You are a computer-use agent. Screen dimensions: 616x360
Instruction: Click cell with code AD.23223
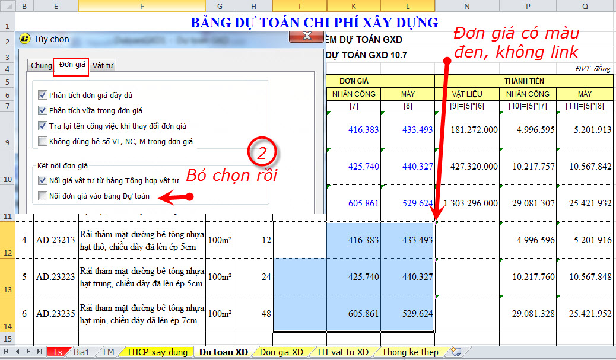55,277
